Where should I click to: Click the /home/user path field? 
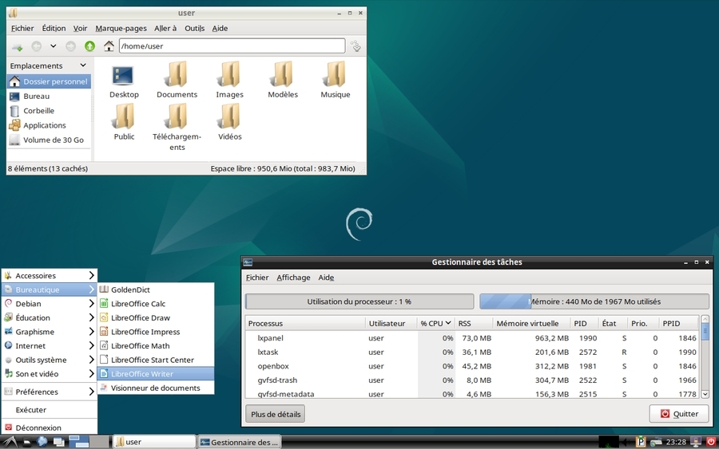pyautogui.click(x=232, y=46)
